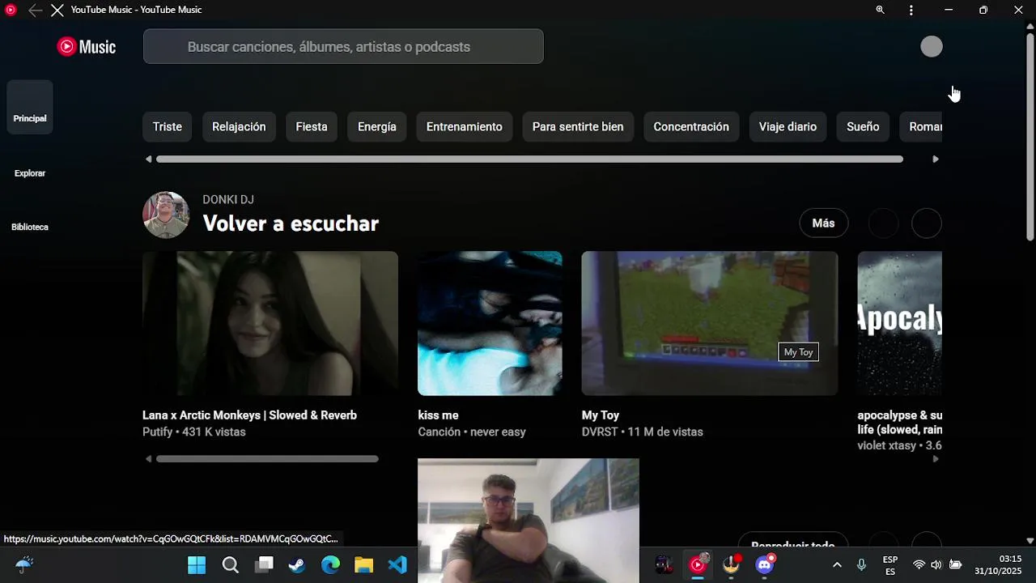This screenshot has height=583, width=1036.
Task: Click the carousel horizontal scrollbar thumb
Action: (267, 459)
